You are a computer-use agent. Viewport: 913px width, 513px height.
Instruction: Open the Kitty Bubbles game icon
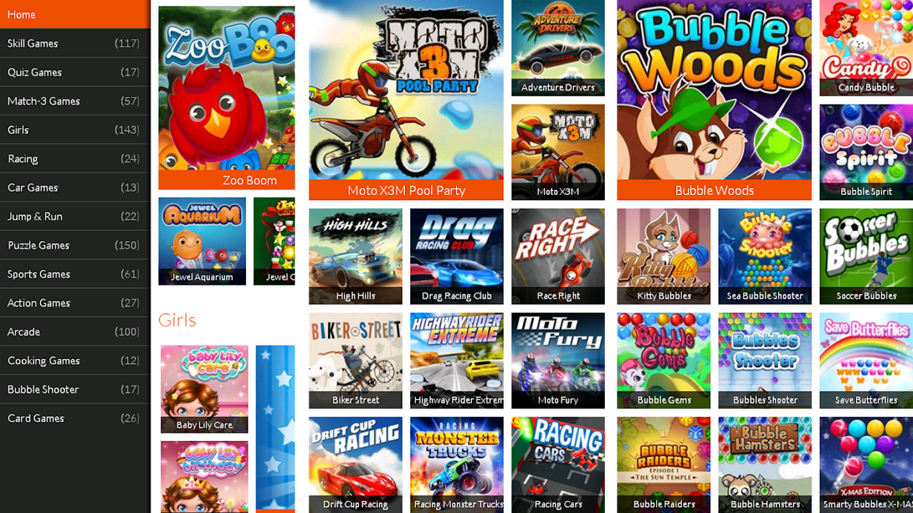664,256
